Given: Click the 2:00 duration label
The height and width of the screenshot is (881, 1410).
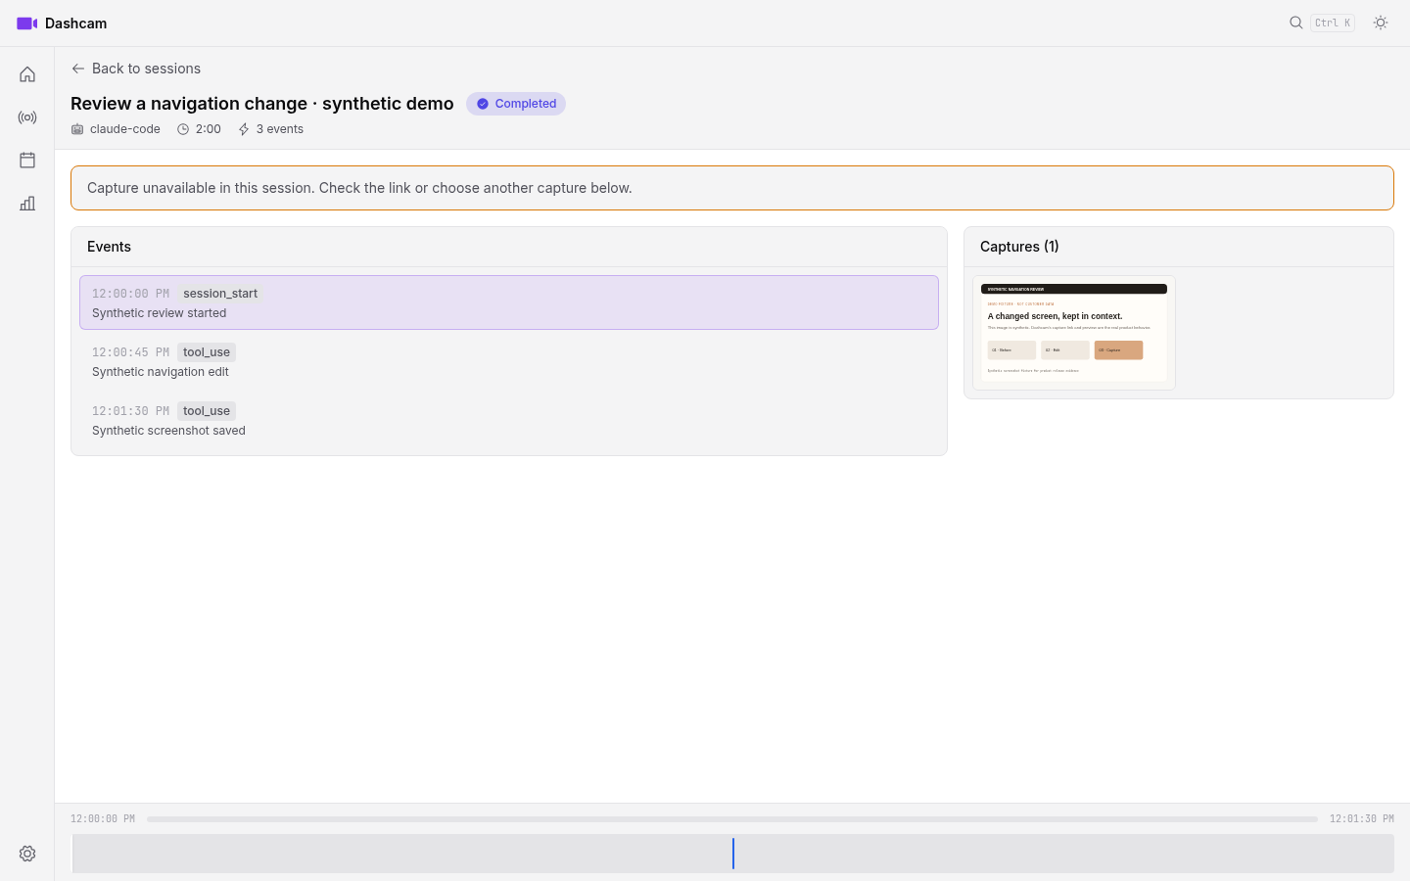Looking at the screenshot, I should (x=199, y=129).
